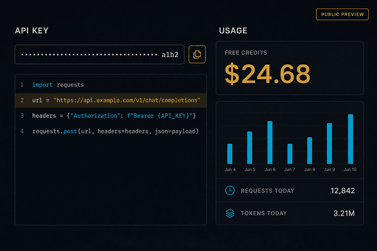Select the Jun 5 usage bar
This screenshot has height=251, width=377.
(x=250, y=147)
